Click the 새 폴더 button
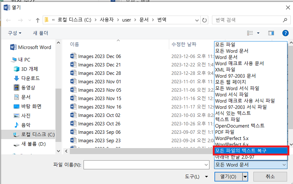The image size is (293, 184). [x=41, y=33]
